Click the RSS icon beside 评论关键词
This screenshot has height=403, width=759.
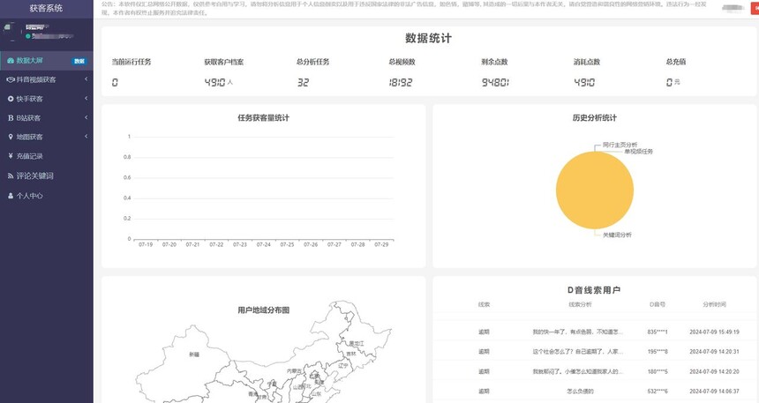10,176
